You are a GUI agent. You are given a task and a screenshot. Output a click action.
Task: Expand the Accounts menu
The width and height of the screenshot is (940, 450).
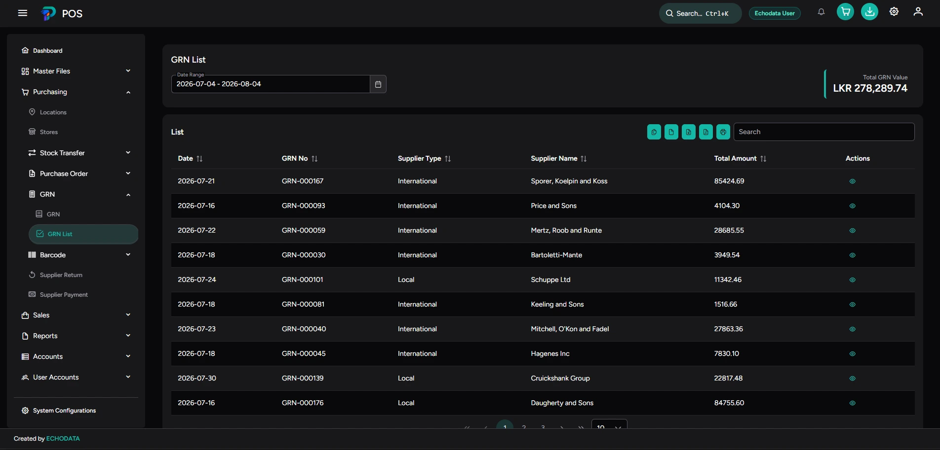[x=76, y=357]
